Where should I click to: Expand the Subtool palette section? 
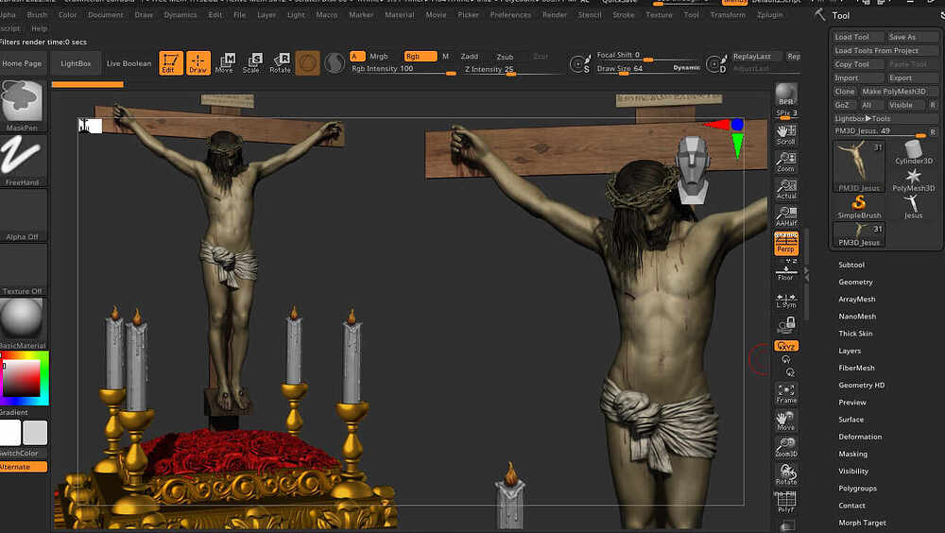851,265
